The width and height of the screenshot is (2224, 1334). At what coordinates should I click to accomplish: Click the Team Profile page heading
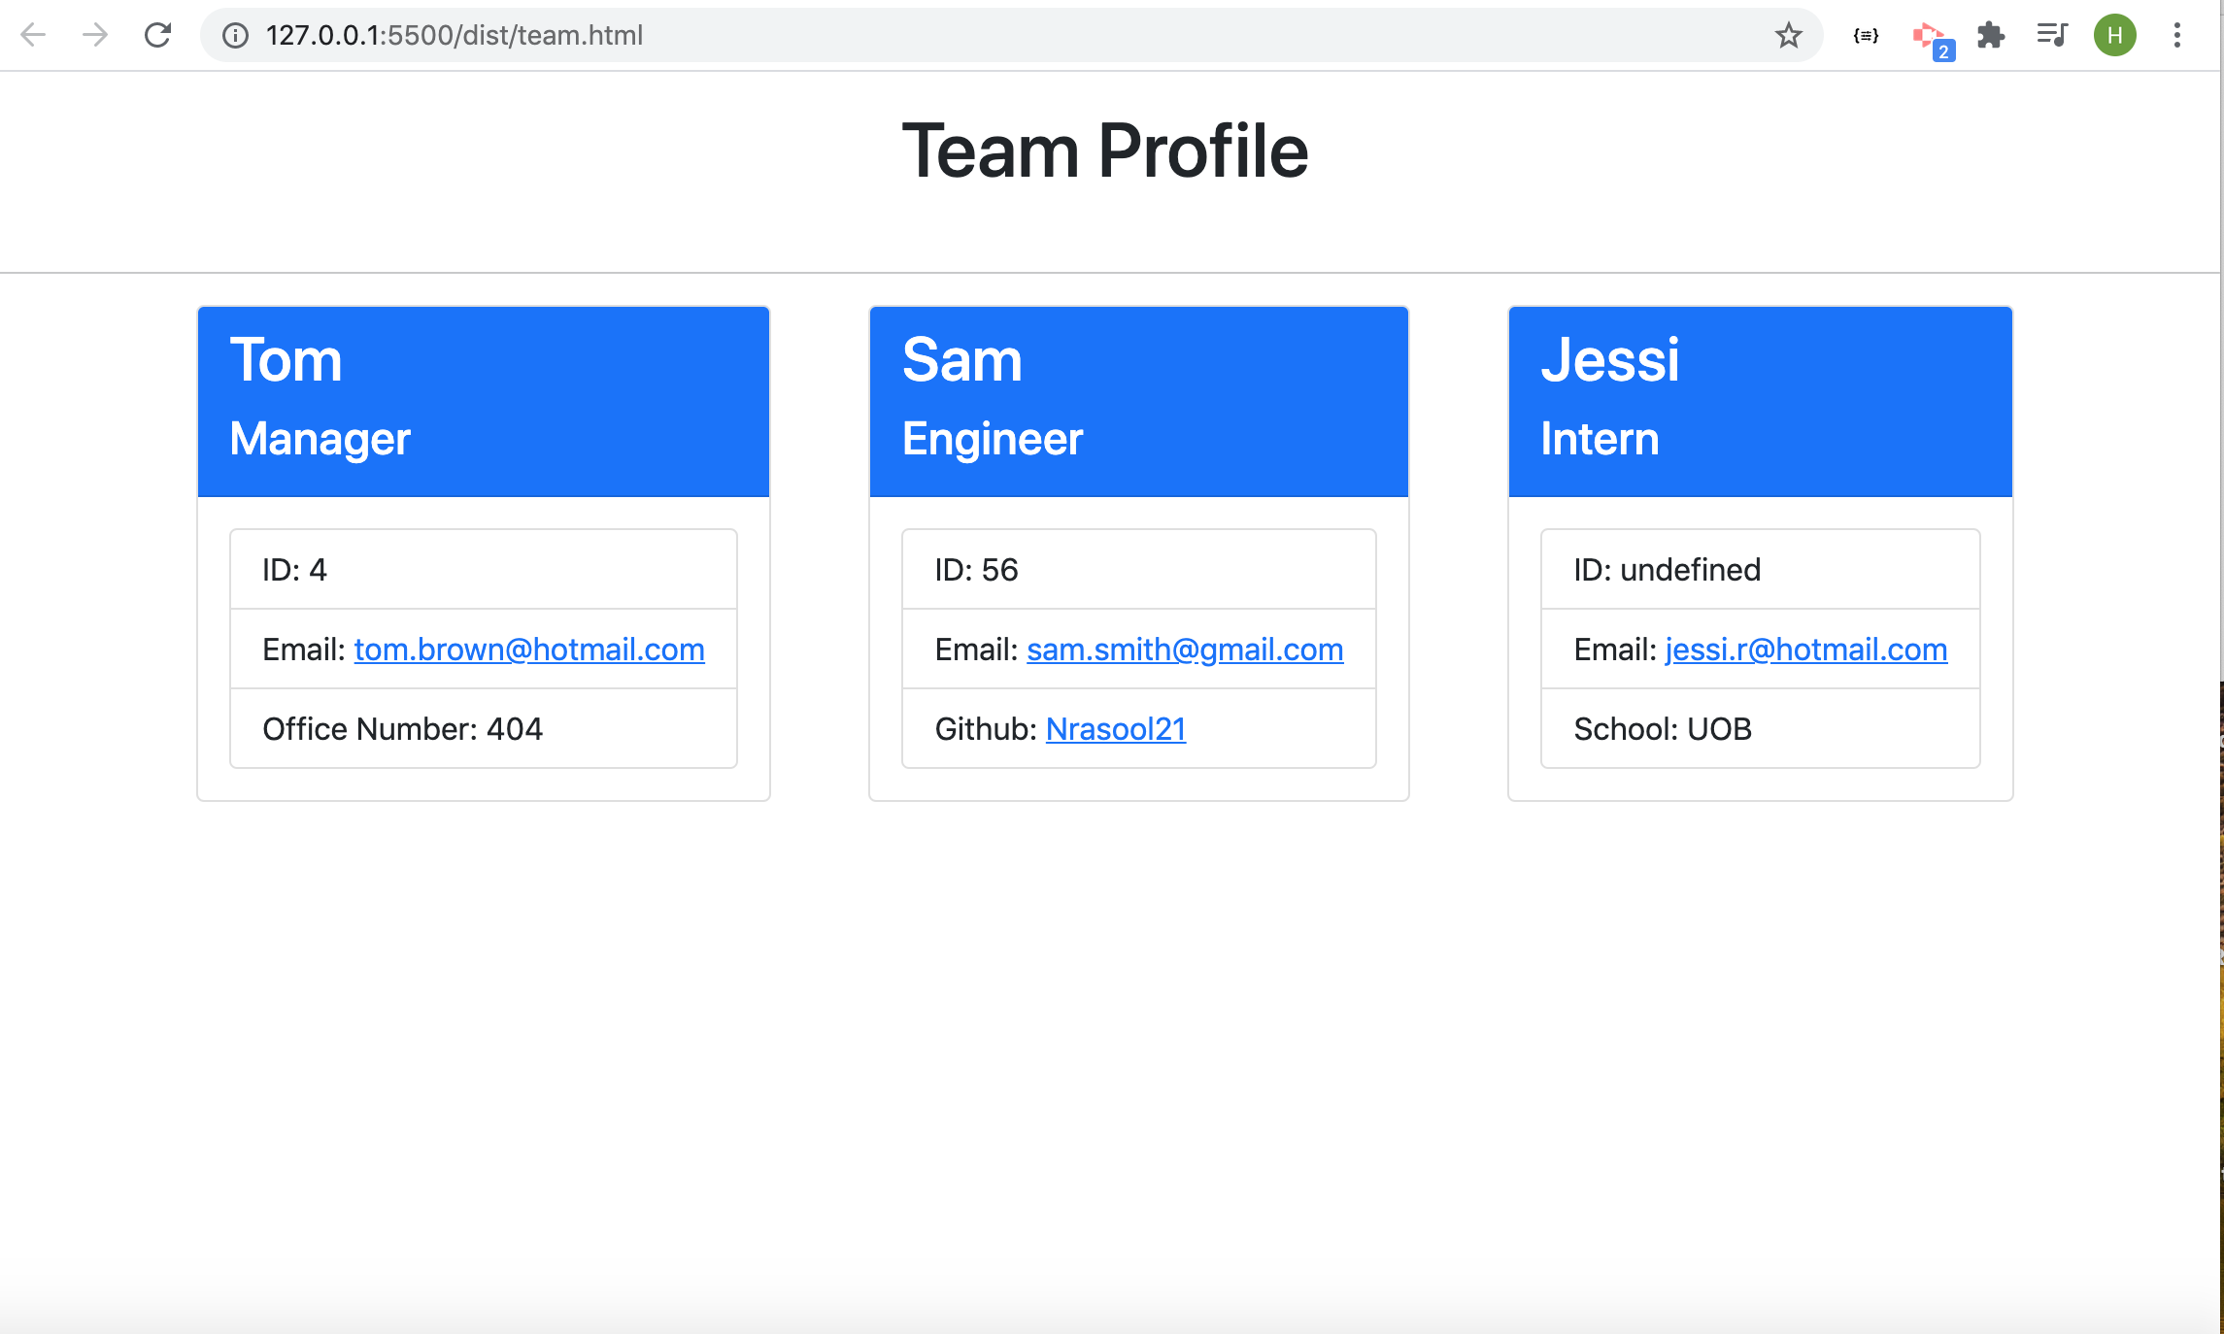1105,150
